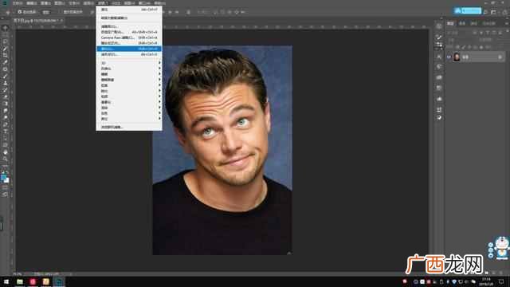Close the open document tab
Viewport: 510px width, 287px height.
click(61, 21)
